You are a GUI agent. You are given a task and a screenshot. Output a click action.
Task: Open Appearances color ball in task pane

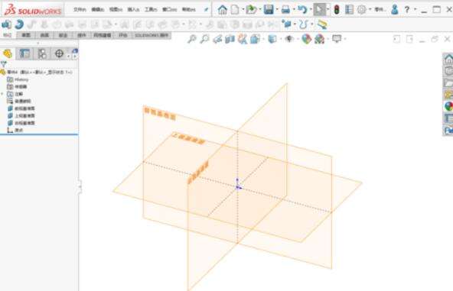coord(448,106)
